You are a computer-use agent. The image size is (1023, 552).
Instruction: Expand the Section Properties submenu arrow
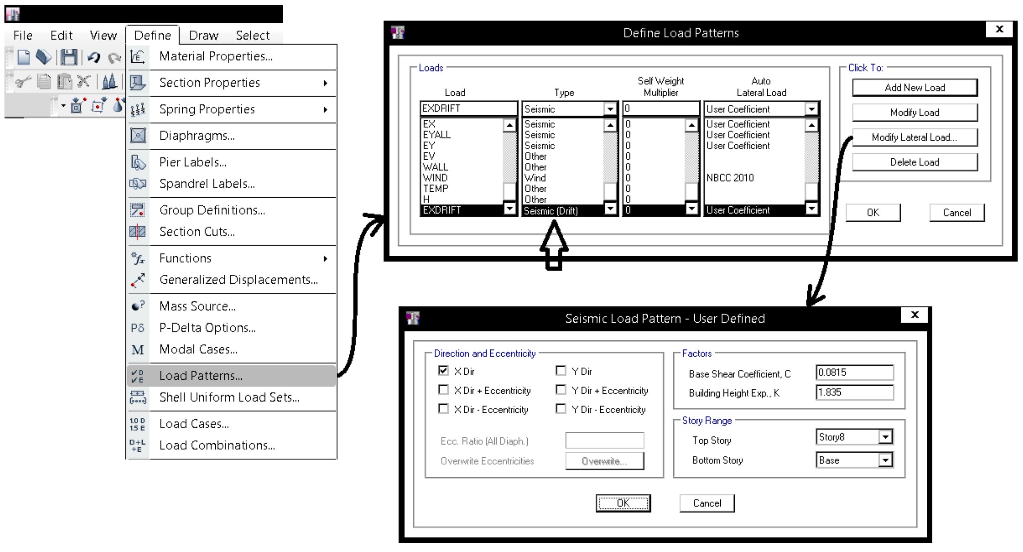tap(325, 83)
